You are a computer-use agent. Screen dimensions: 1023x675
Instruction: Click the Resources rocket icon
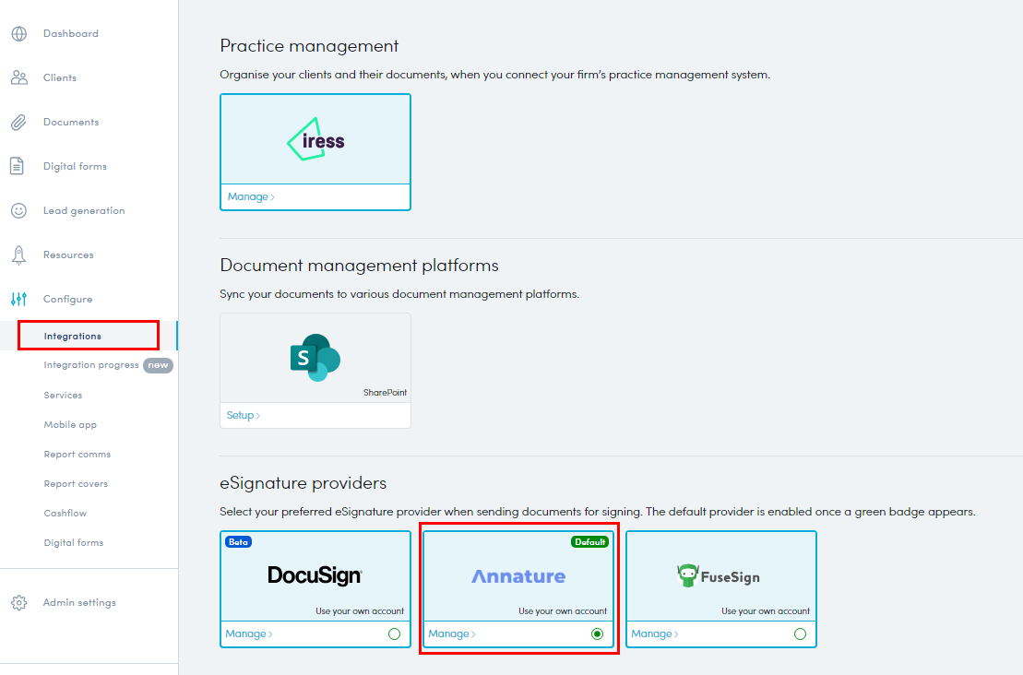18,255
